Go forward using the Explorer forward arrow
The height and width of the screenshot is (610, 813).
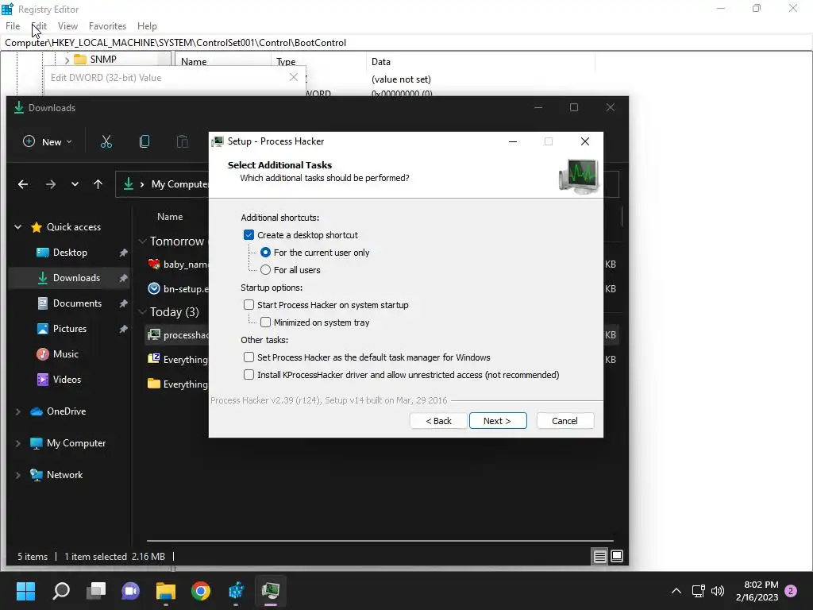tap(50, 184)
